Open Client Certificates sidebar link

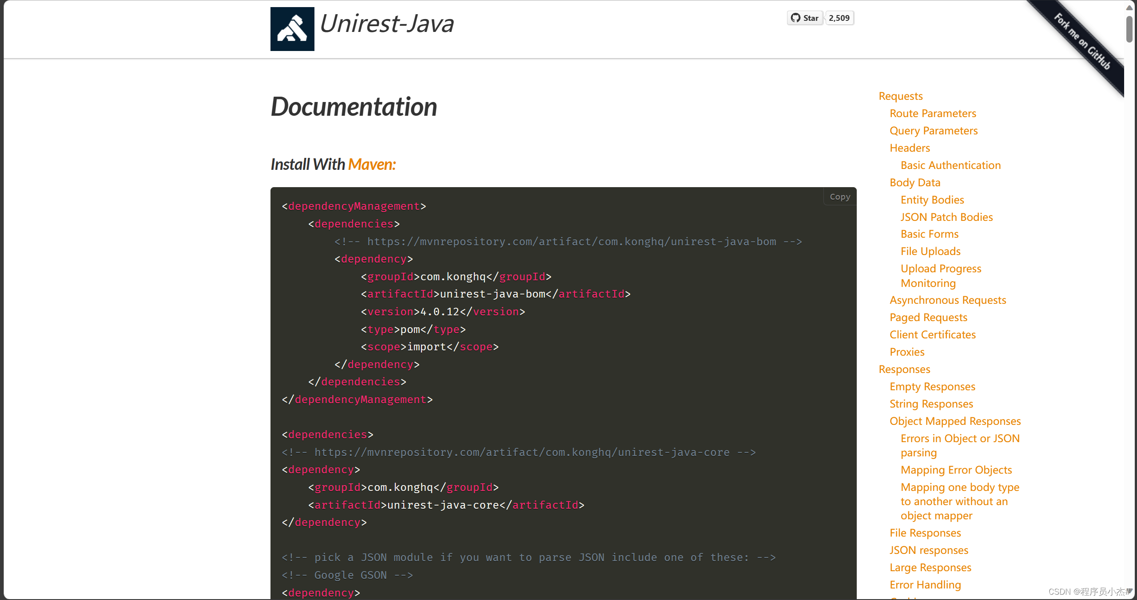click(x=932, y=335)
